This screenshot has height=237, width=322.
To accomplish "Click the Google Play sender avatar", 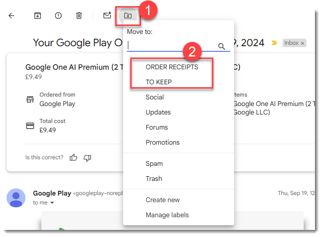I will (x=16, y=198).
